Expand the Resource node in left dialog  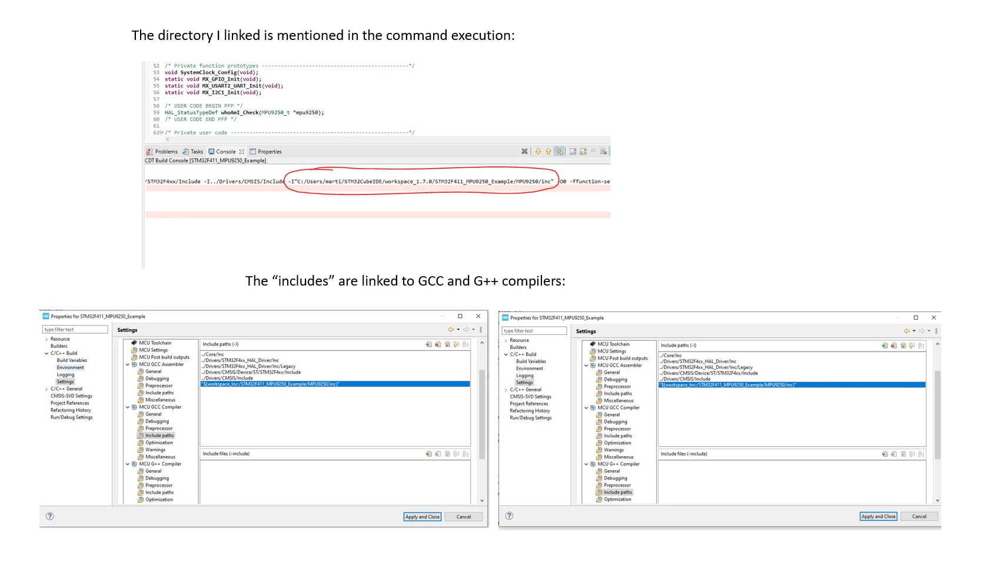pos(46,339)
